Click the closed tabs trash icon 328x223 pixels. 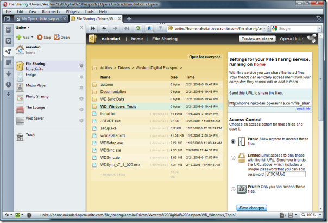coord(319,18)
